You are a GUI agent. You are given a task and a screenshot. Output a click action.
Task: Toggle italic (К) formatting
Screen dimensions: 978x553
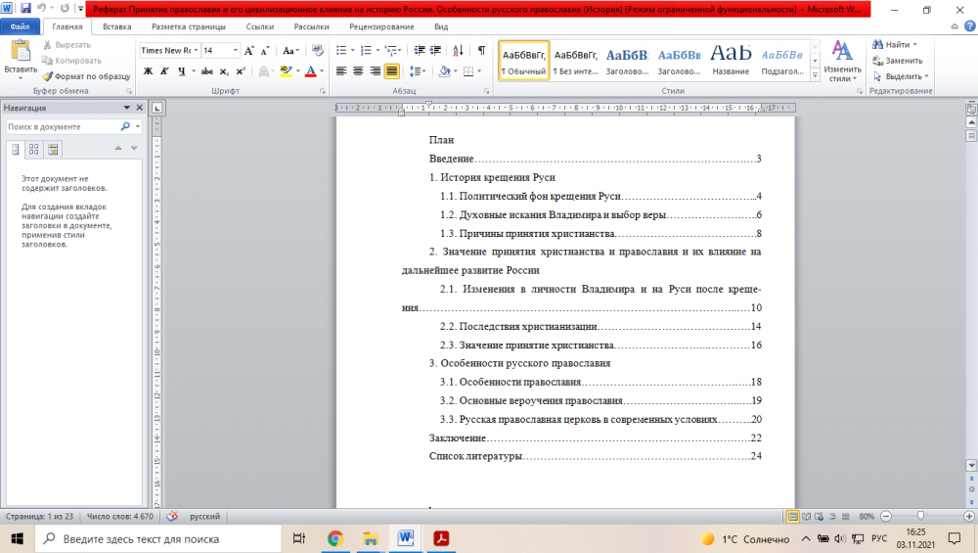click(164, 71)
